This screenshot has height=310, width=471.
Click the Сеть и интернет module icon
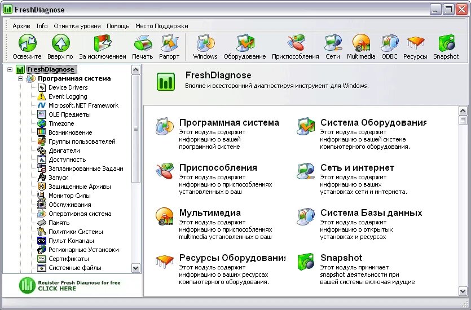(x=306, y=171)
